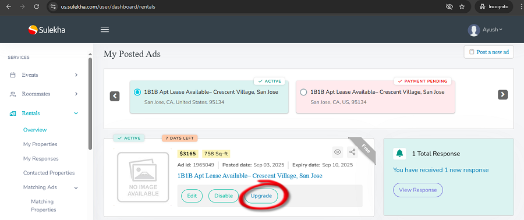The width and height of the screenshot is (524, 220).
Task: Expand the Events menu chevron
Action: [76, 74]
